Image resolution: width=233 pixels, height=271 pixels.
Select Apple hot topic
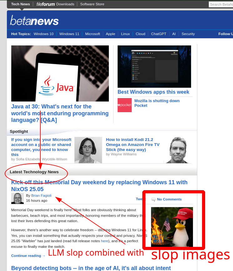tap(110, 34)
